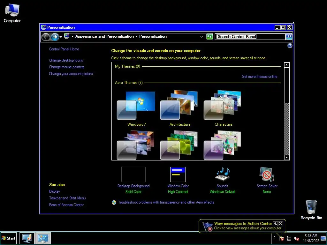Select the colorful theme below Characters
The height and width of the screenshot is (245, 327).
[223, 145]
